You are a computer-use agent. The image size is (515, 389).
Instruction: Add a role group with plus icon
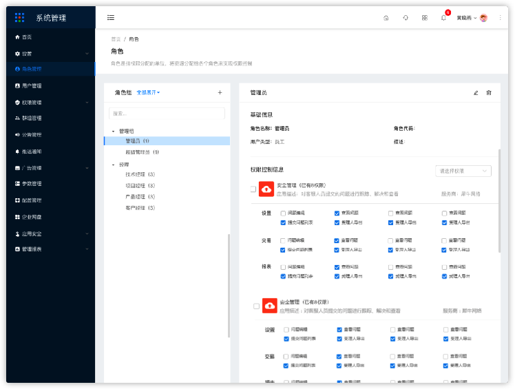coord(220,93)
